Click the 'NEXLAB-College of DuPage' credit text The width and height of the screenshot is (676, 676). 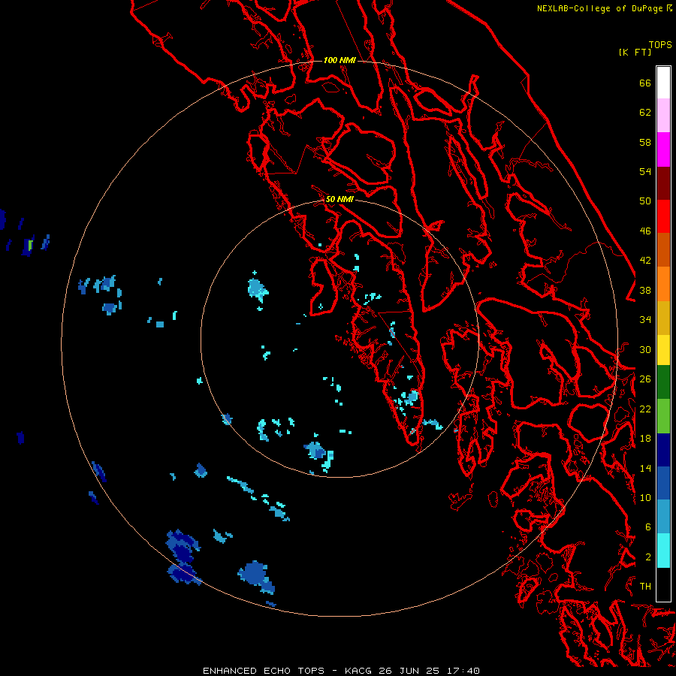coord(600,8)
